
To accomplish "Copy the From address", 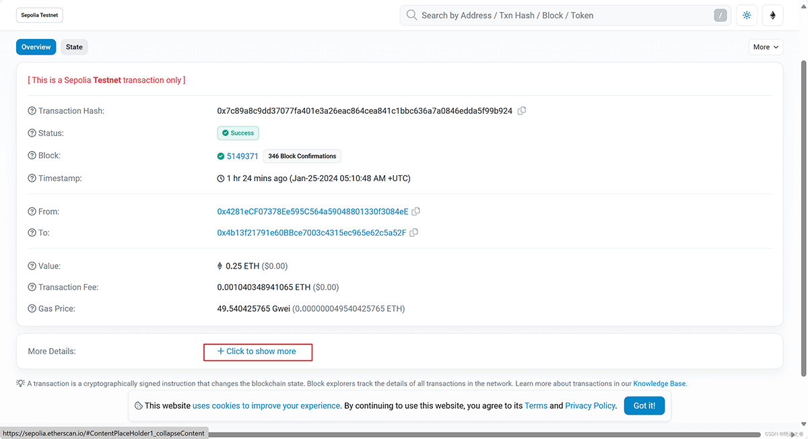I will [x=416, y=211].
